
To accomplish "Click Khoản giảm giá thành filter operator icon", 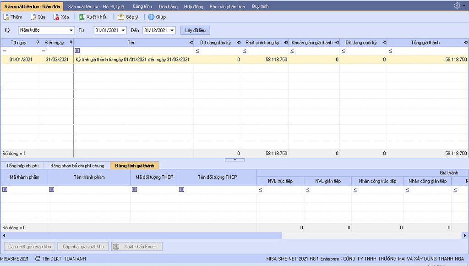I will 292,51.
